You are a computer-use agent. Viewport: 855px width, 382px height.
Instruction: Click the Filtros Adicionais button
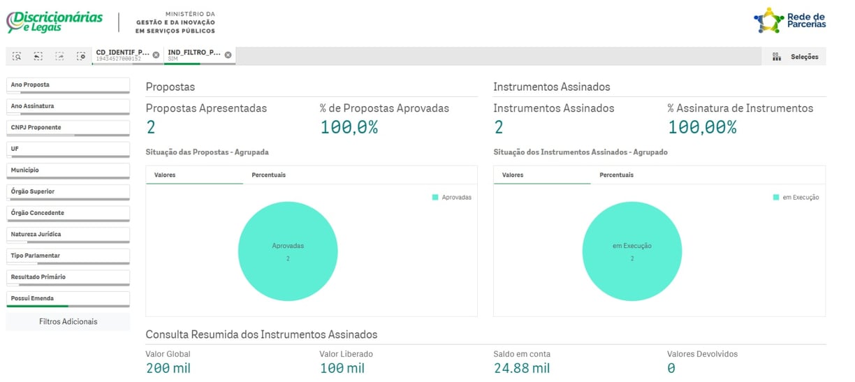(68, 322)
